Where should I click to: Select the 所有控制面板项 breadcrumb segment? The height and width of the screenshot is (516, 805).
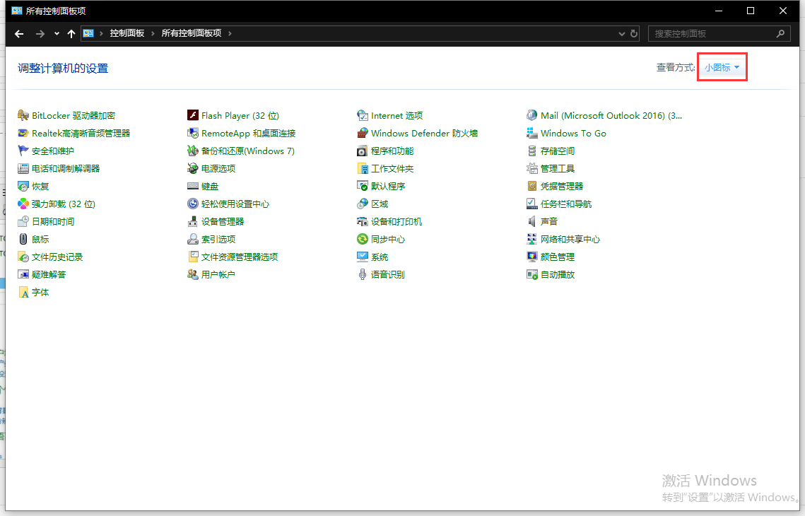tap(191, 33)
